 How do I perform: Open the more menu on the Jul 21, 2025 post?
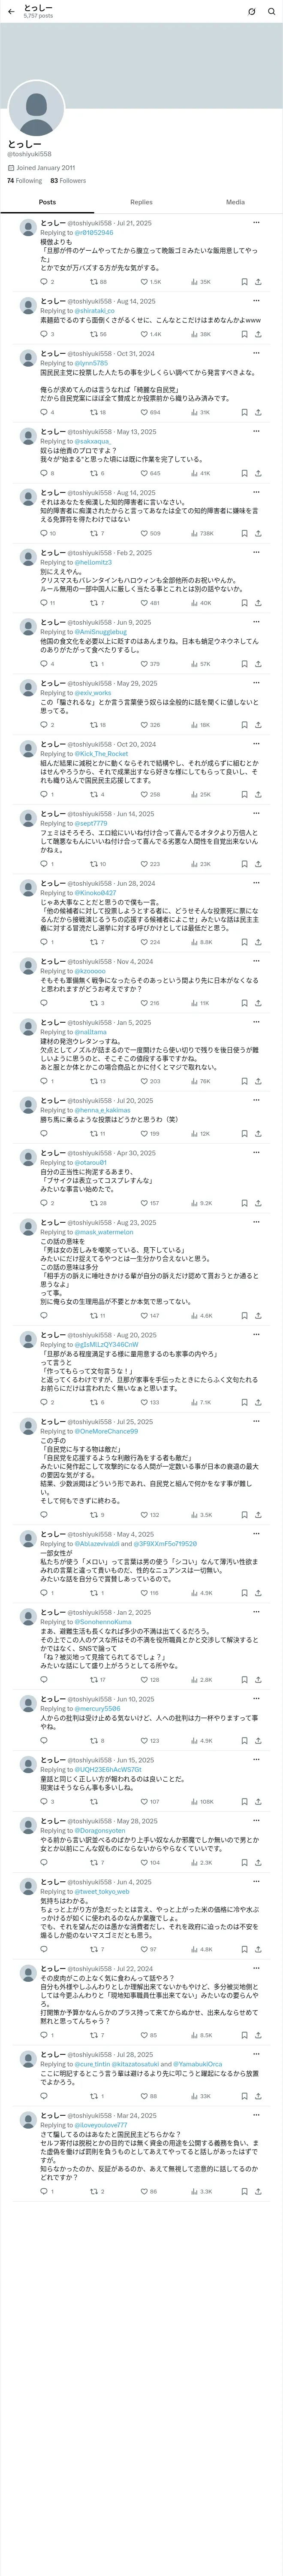point(257,223)
